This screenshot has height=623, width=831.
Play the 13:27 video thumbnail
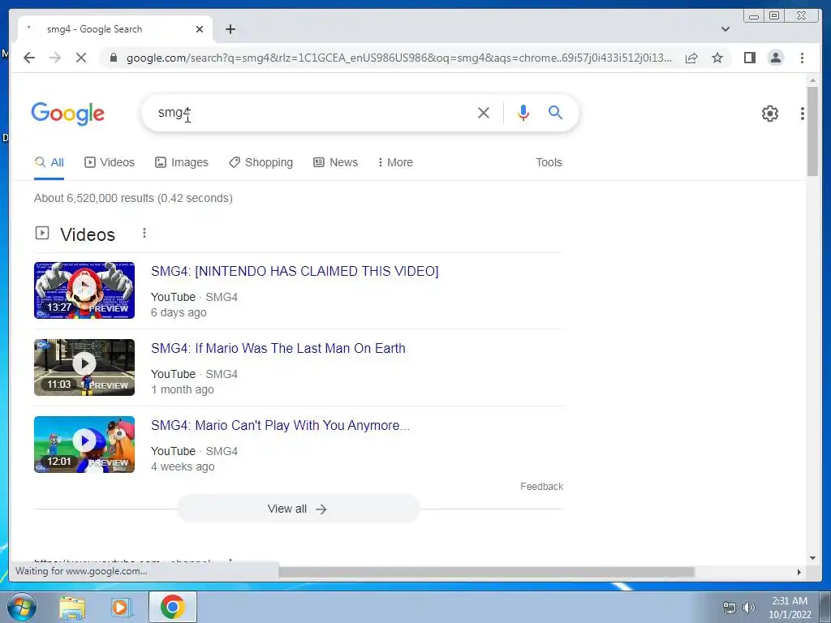click(84, 290)
